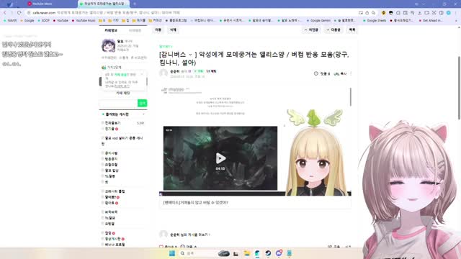The width and height of the screenshot is (461, 259).
Task: Open the NAVER bookmark
Action: tap(10, 21)
